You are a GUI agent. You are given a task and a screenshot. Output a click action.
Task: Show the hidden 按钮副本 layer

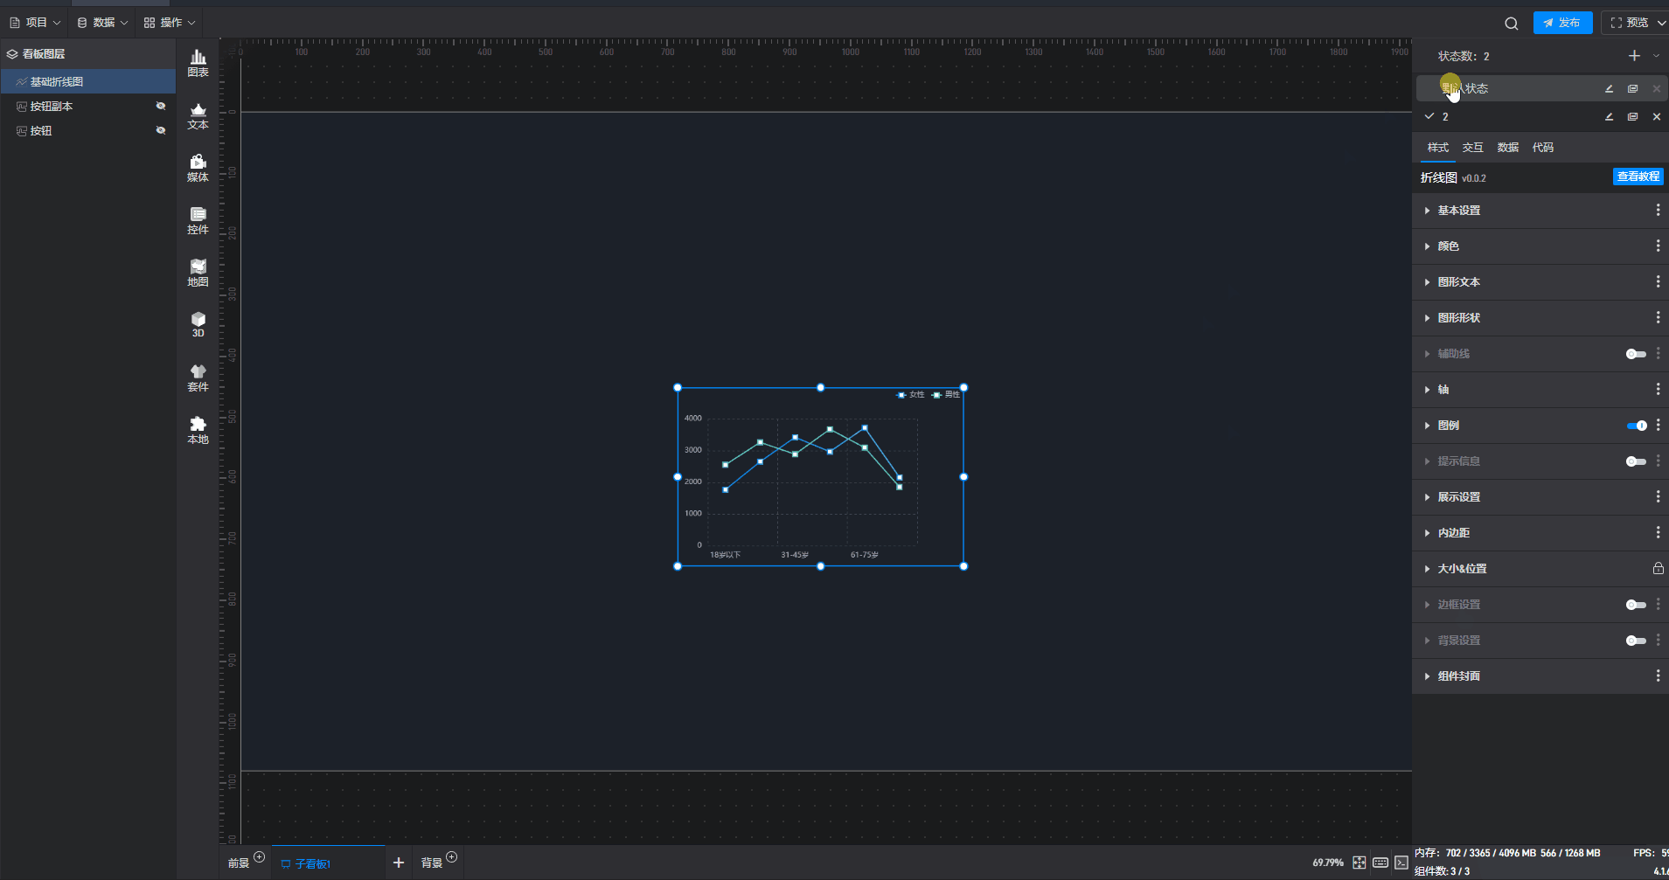(161, 106)
